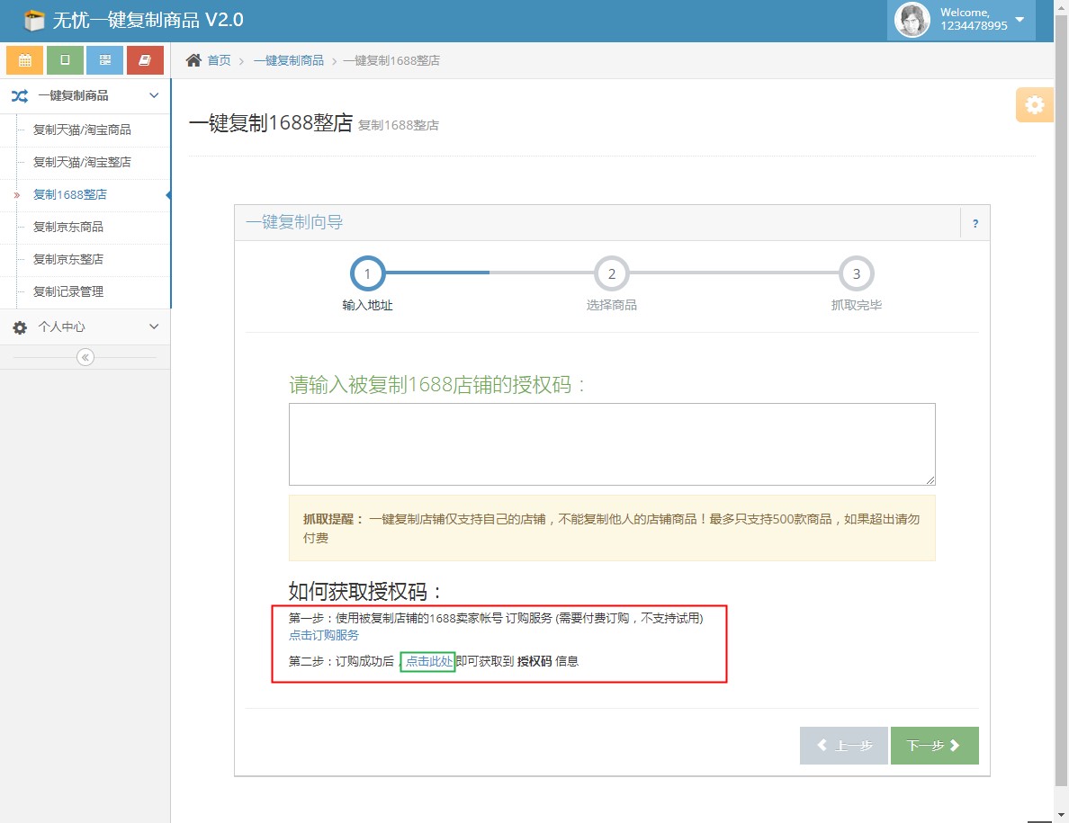Click 一键复制向导 panel title
Viewport: 1069px width, 823px height.
(x=294, y=222)
